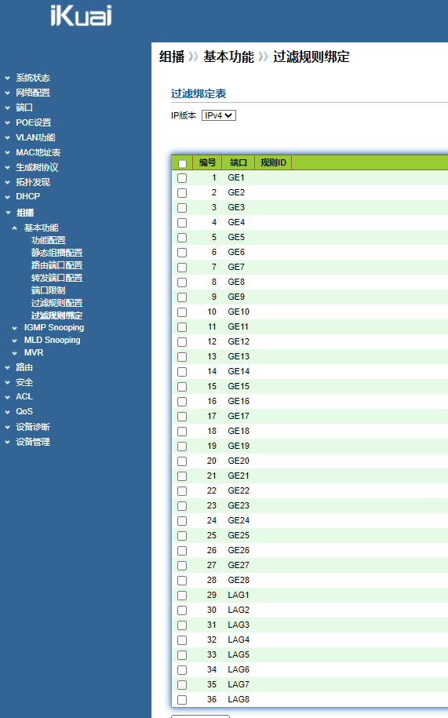Open the IP版本 IPv4 dropdown
448x718 pixels.
(x=219, y=115)
